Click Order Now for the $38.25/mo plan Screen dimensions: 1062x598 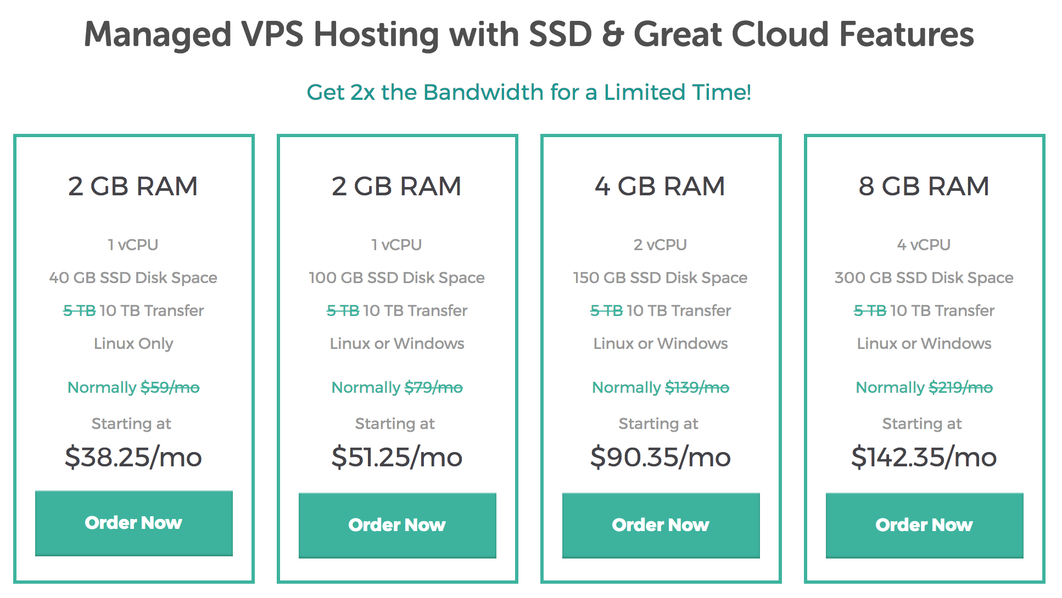[x=133, y=523]
